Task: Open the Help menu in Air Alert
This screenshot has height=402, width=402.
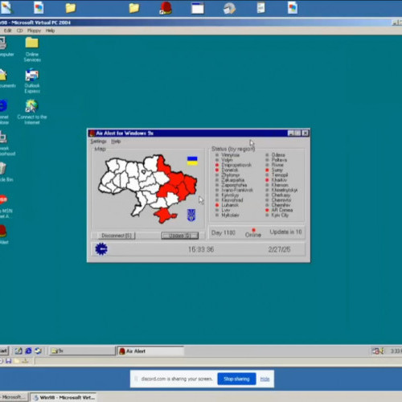Action: tap(116, 142)
